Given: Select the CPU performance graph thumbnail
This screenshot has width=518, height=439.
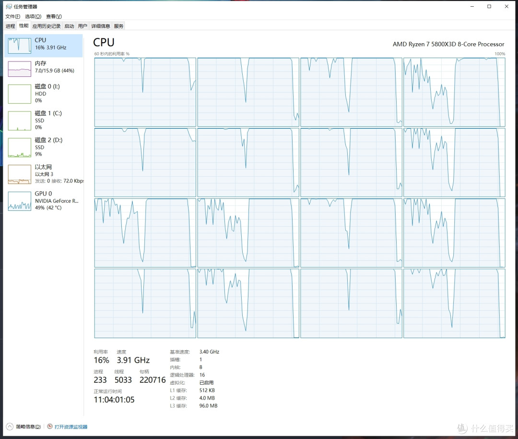Looking at the screenshot, I should 19,45.
